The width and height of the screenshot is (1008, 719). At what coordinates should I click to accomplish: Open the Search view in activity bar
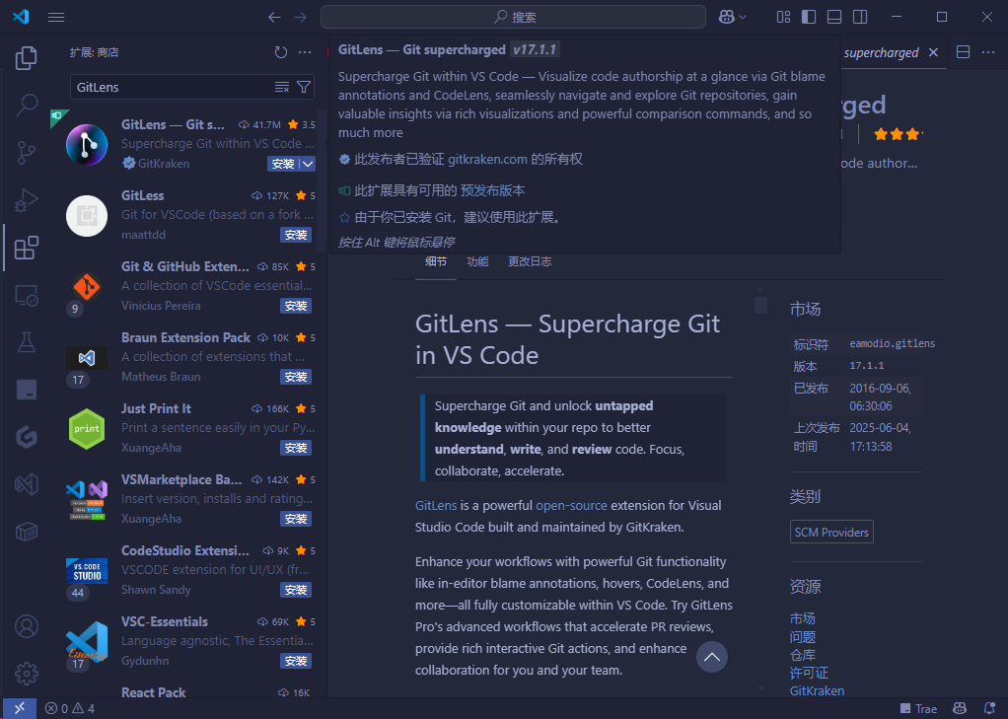tap(26, 105)
